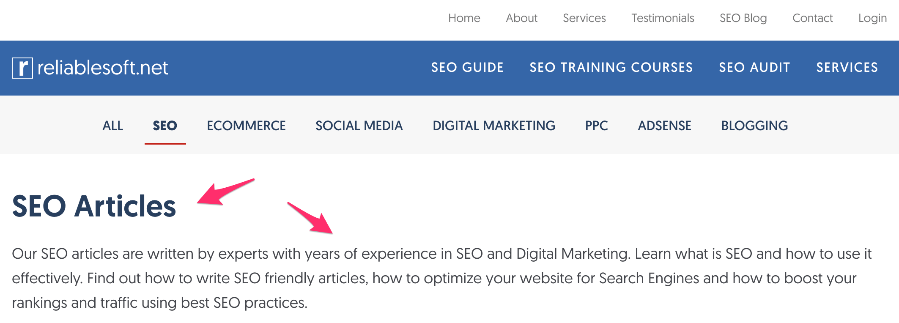The width and height of the screenshot is (899, 323).
Task: Click the Login link
Action: [872, 18]
